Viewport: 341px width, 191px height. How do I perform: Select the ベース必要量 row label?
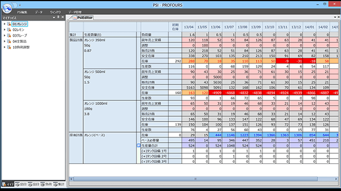coord(154,140)
